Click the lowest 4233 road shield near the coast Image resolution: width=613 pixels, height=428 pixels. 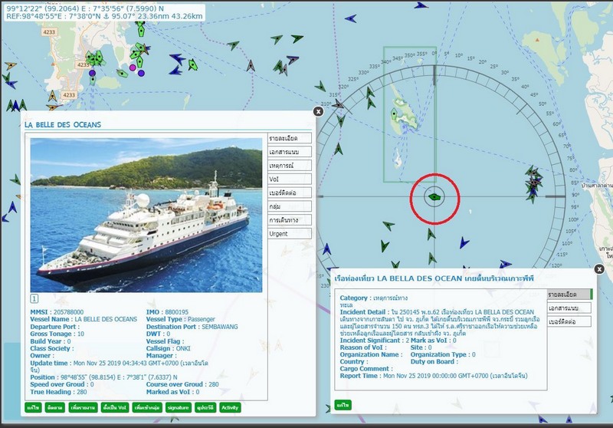69,95
